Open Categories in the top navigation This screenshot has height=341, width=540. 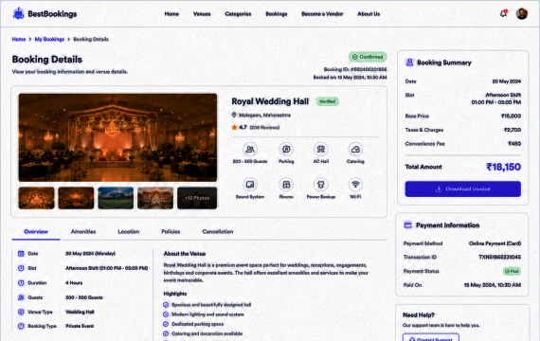click(x=238, y=14)
